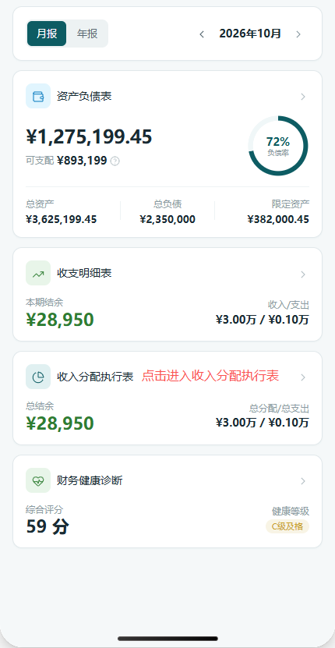Open the 财务健康诊断 title

click(90, 480)
